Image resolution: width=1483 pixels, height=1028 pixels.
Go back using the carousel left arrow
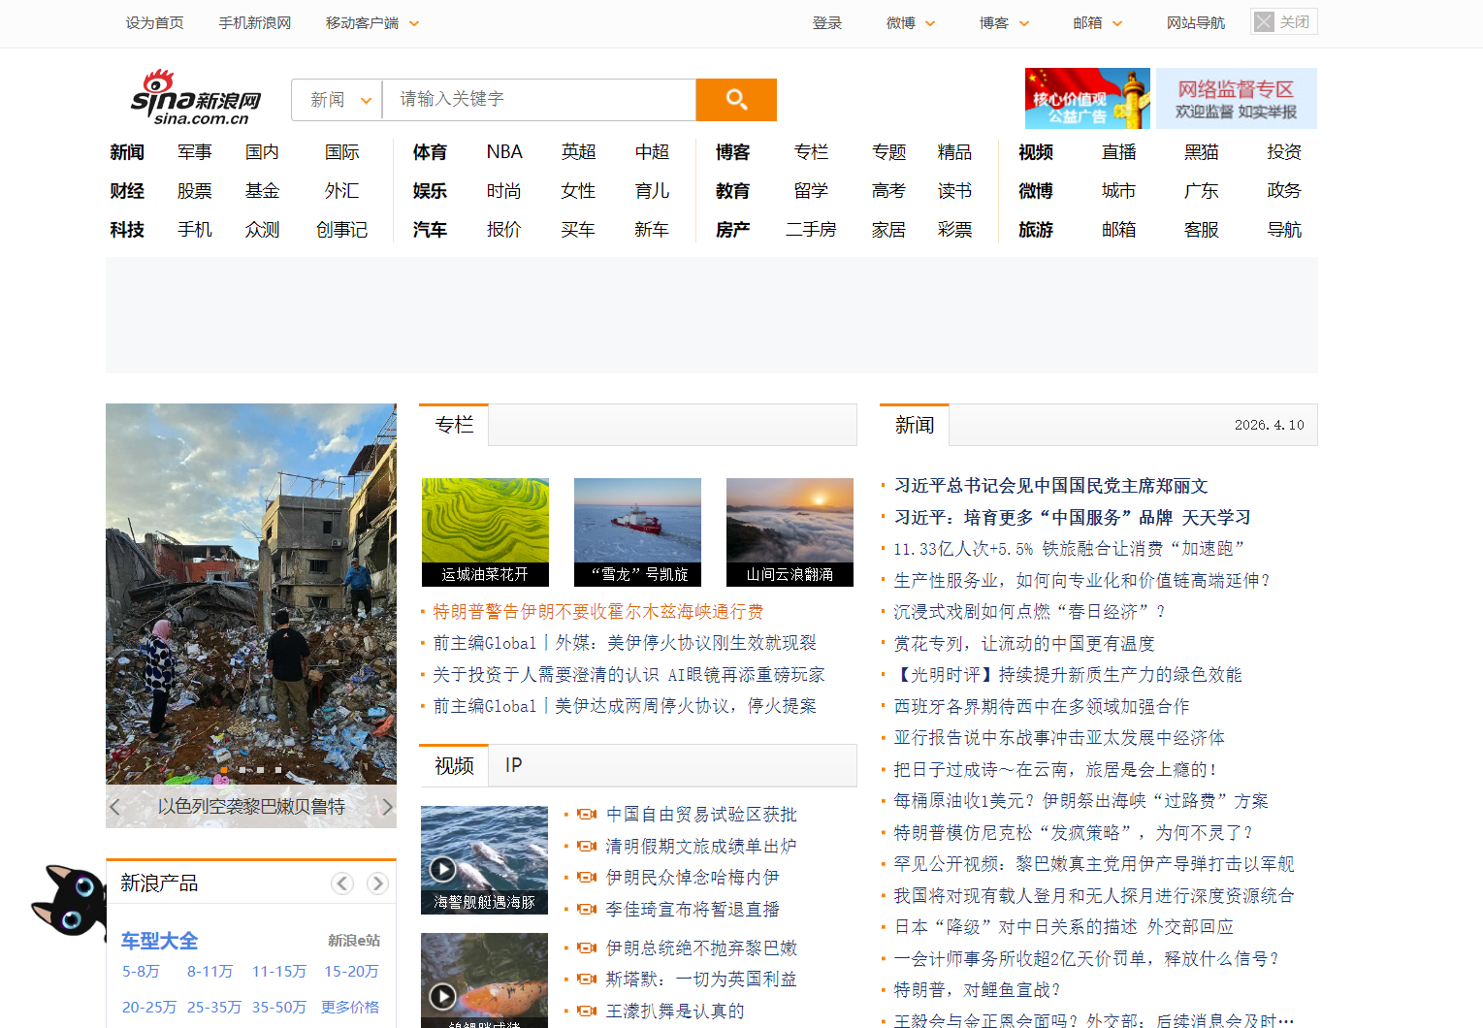pyautogui.click(x=113, y=806)
